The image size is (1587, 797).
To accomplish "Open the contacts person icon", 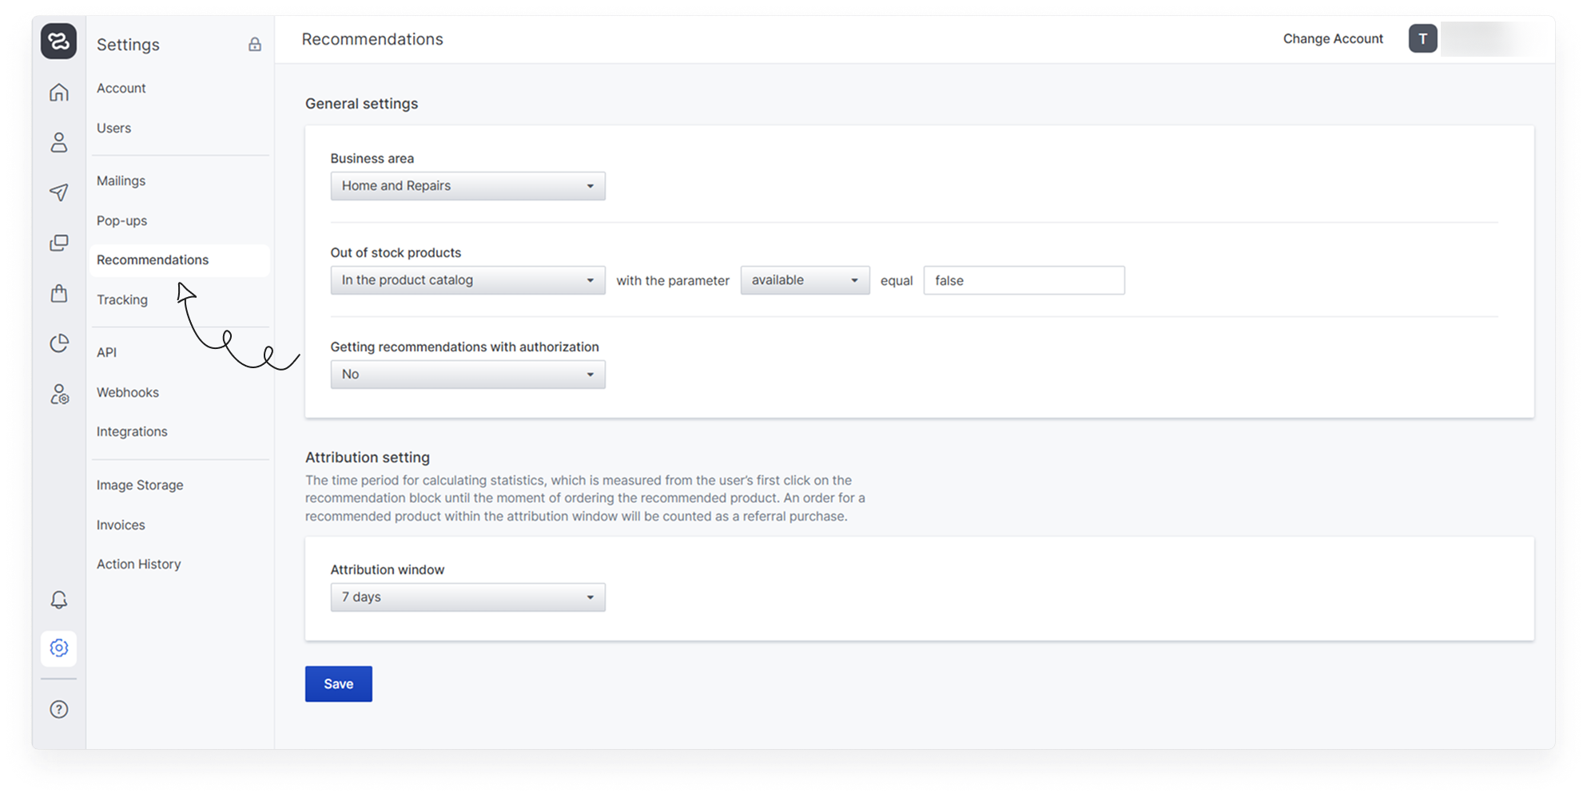I will [59, 143].
